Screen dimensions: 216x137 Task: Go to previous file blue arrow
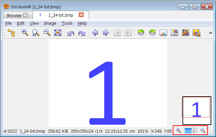[x=95, y=33]
